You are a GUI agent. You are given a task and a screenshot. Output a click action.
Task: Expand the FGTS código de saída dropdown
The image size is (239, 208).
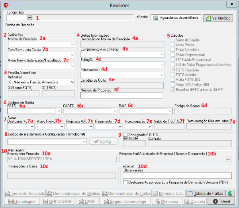59,111
